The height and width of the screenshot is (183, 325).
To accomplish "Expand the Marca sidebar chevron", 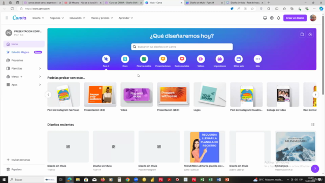I will click(40, 77).
